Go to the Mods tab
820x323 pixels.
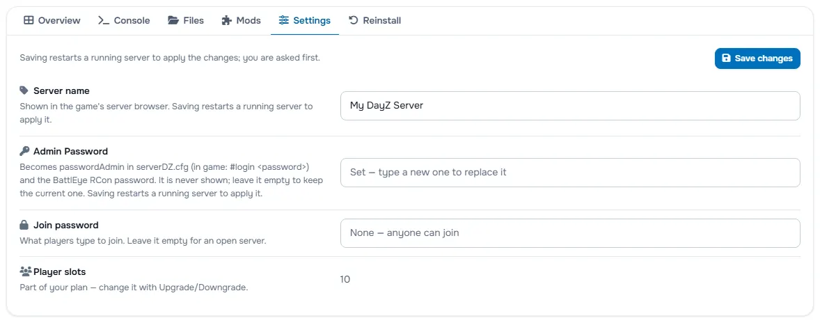click(241, 20)
